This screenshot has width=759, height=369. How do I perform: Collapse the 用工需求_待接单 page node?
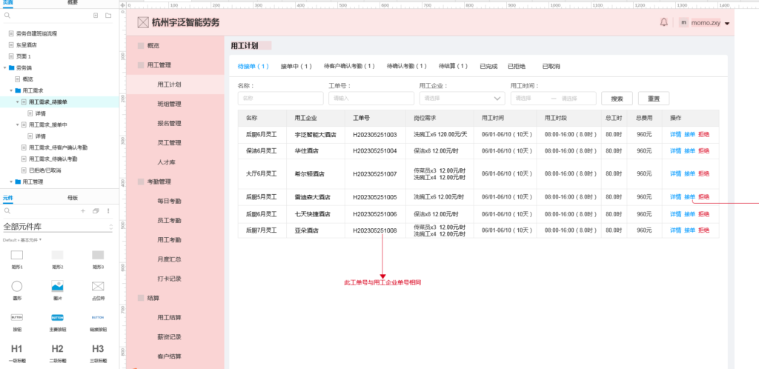pos(17,102)
